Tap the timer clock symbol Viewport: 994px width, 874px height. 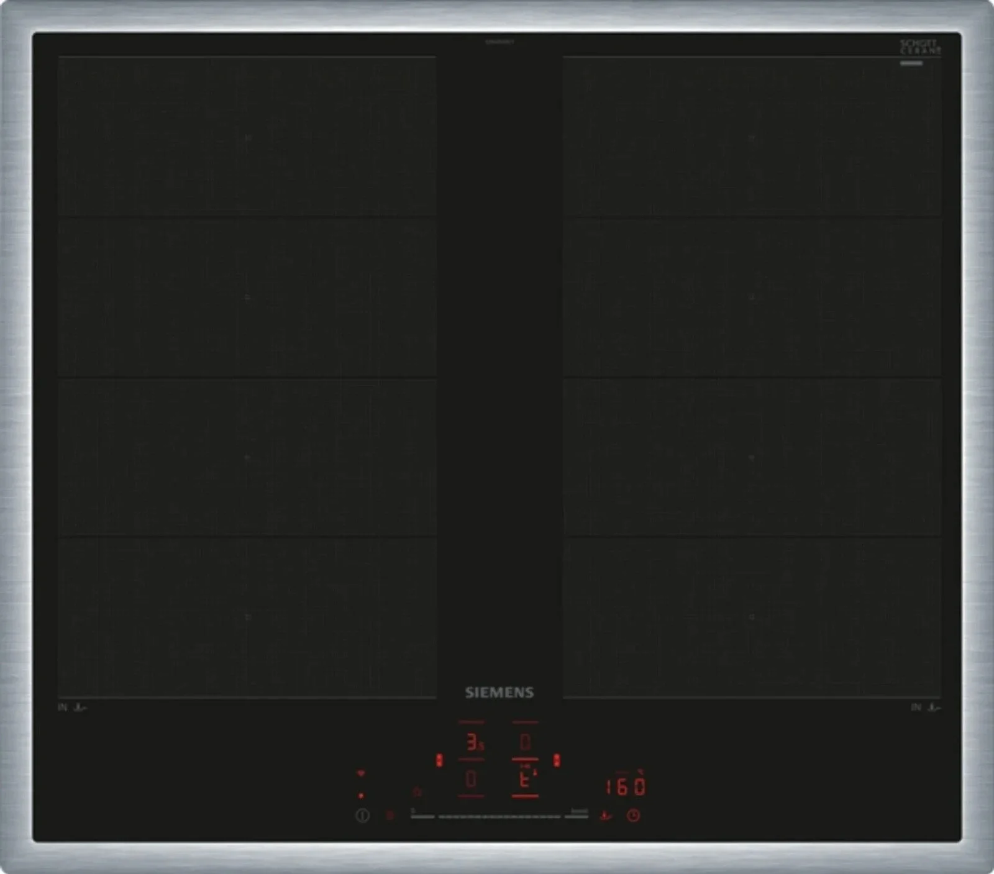point(633,816)
